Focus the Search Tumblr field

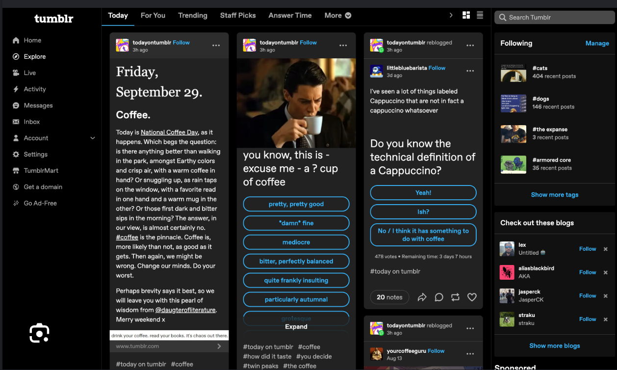coord(555,17)
